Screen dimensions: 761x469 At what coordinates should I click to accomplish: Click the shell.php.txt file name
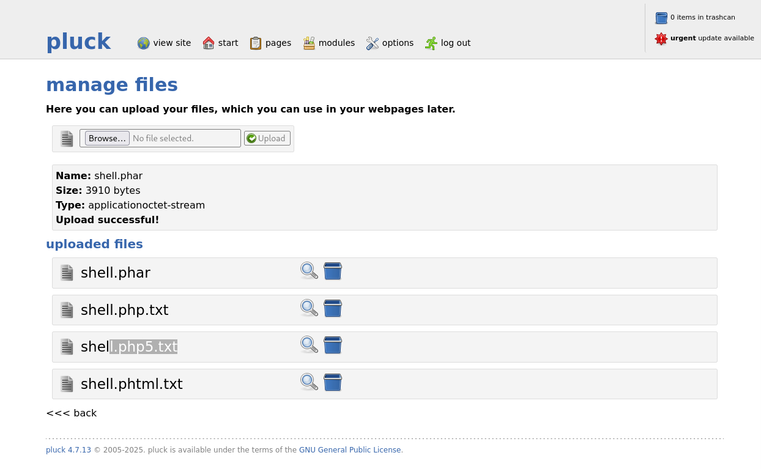coord(125,310)
